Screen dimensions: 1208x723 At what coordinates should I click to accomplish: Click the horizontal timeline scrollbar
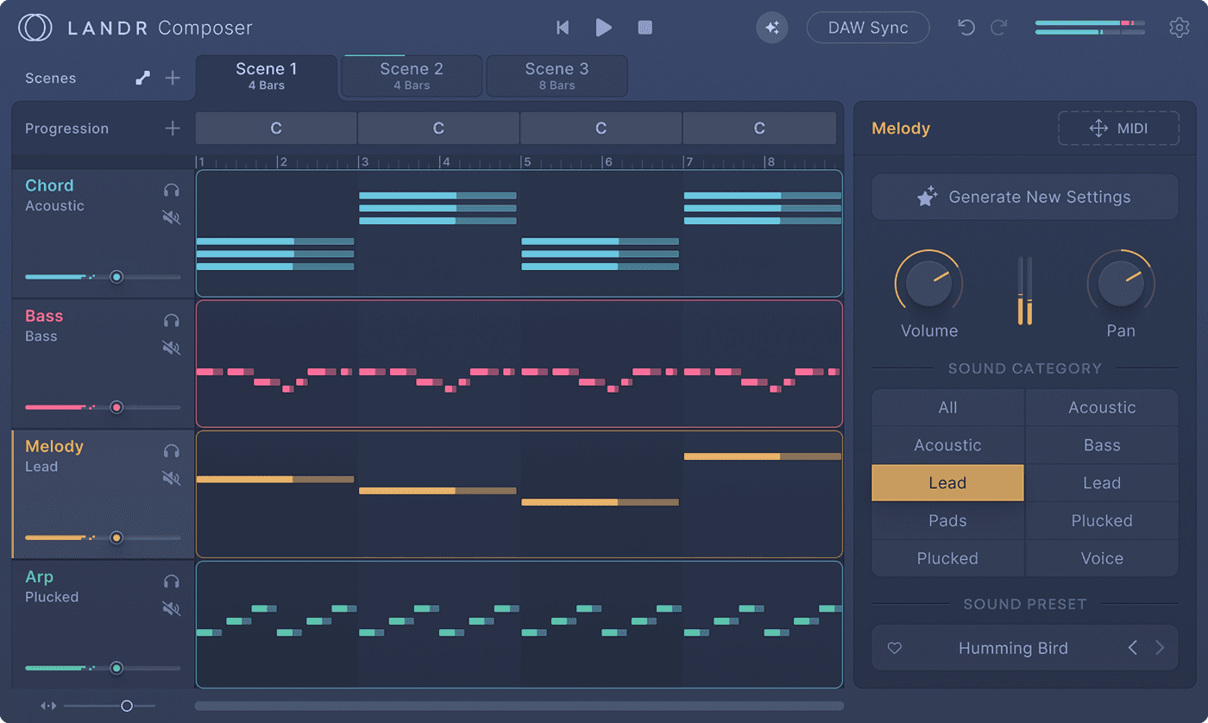(x=519, y=706)
